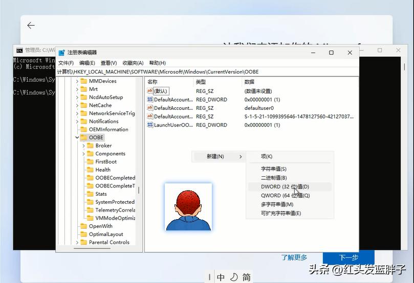Viewport: 414px width, 283px height.
Task: Choose 二进制值(B) from submenu
Action: [x=290, y=178]
